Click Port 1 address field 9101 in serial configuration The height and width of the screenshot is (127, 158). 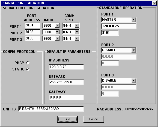(32, 25)
